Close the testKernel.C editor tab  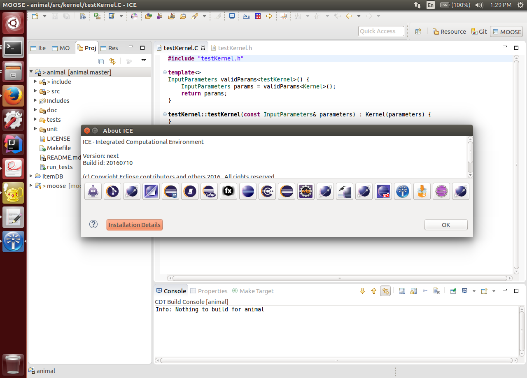203,48
